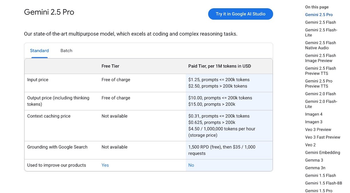Open the Batch pricing tab

pos(66,51)
